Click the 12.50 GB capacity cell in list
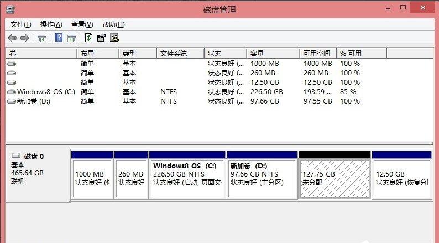Image resolution: width=439 pixels, height=243 pixels. (x=265, y=82)
